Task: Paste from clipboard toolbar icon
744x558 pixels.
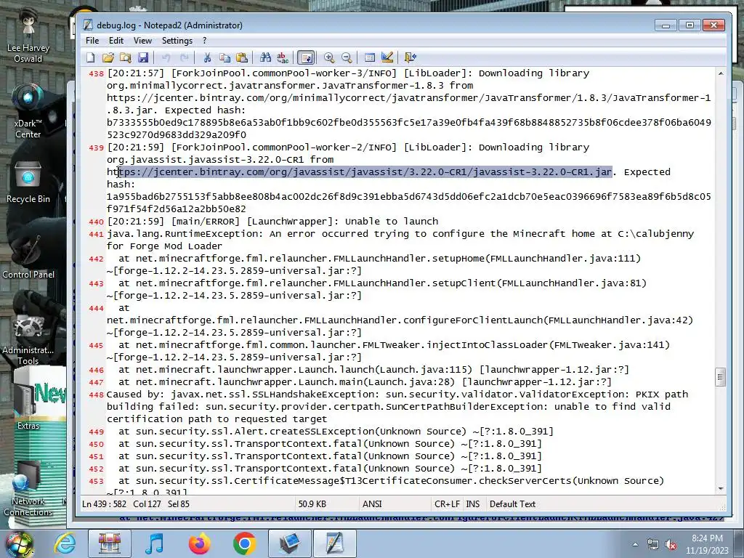Action: (x=242, y=57)
